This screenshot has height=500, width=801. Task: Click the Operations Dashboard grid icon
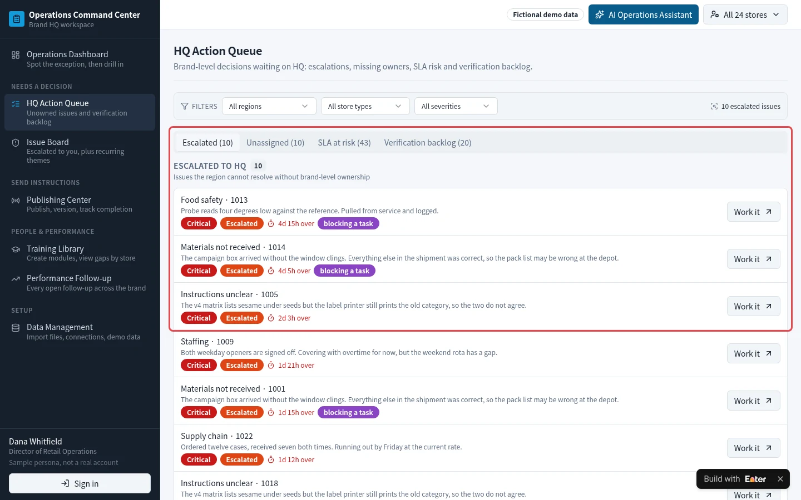(16, 54)
